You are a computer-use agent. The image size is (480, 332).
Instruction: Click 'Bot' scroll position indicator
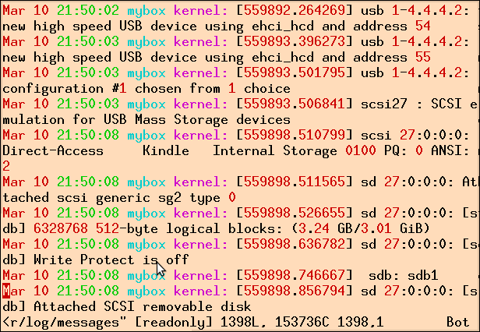pos(457,322)
